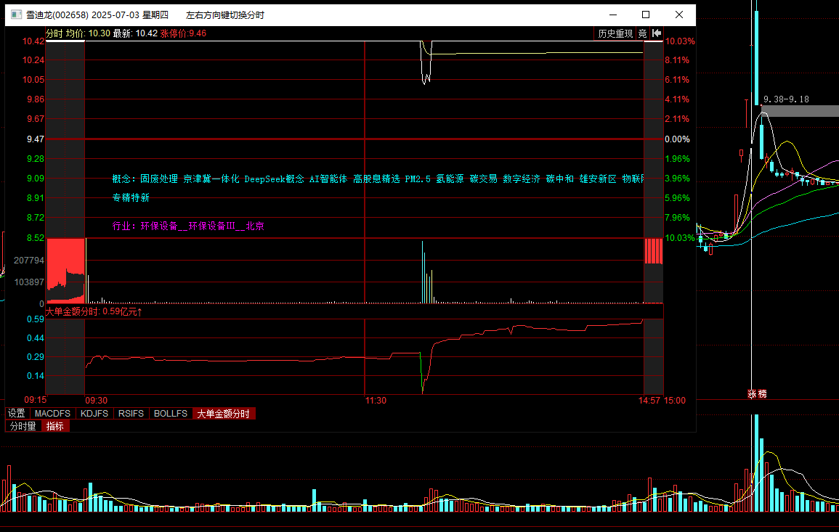Select the 大单金额分时 indicator tab

224,414
